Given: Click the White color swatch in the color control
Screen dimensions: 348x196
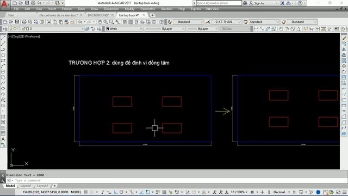Looking at the screenshot, I should click(108, 29).
